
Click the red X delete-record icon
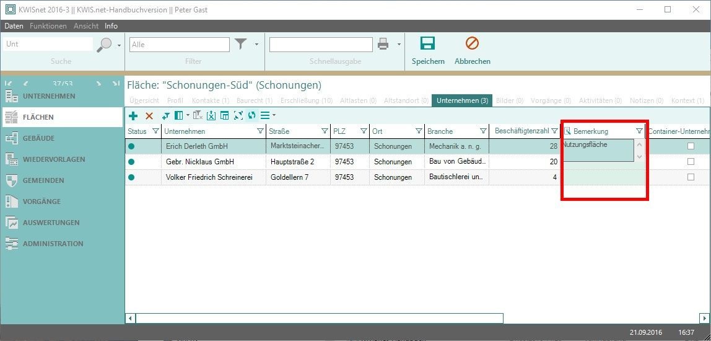click(x=149, y=115)
